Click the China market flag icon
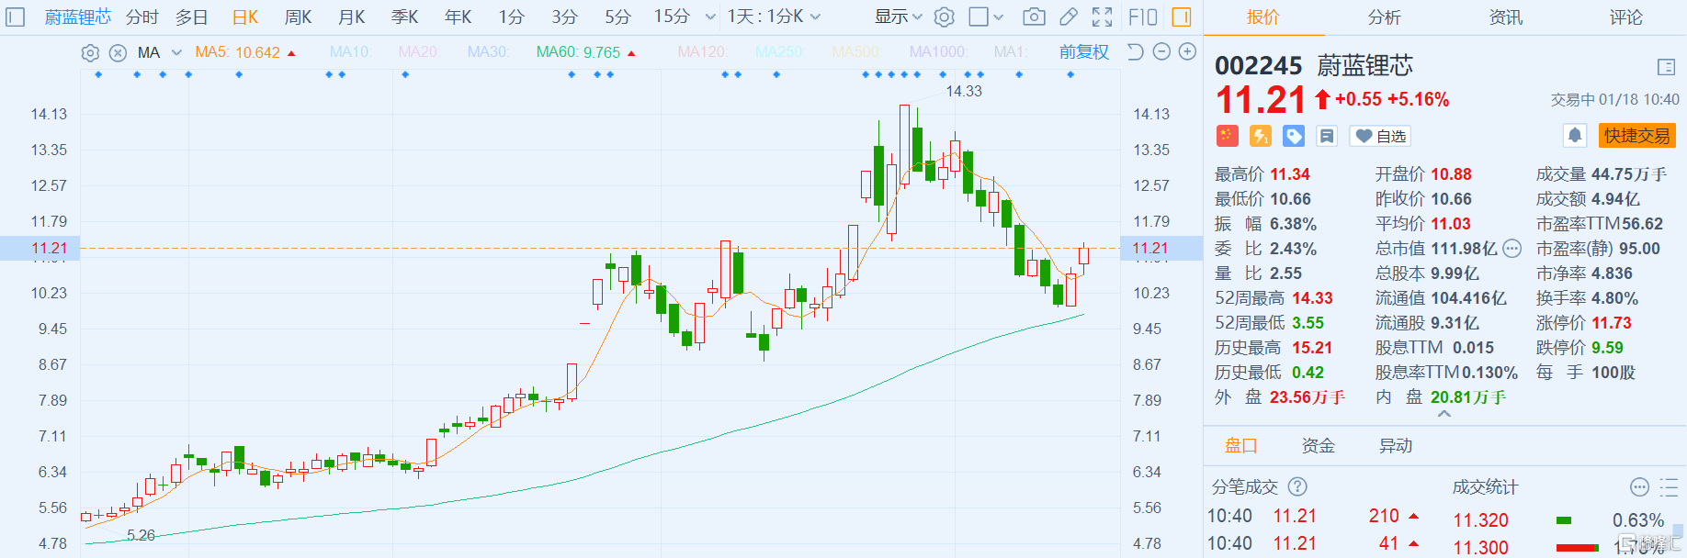Viewport: 1687px width, 558px height. point(1228,137)
